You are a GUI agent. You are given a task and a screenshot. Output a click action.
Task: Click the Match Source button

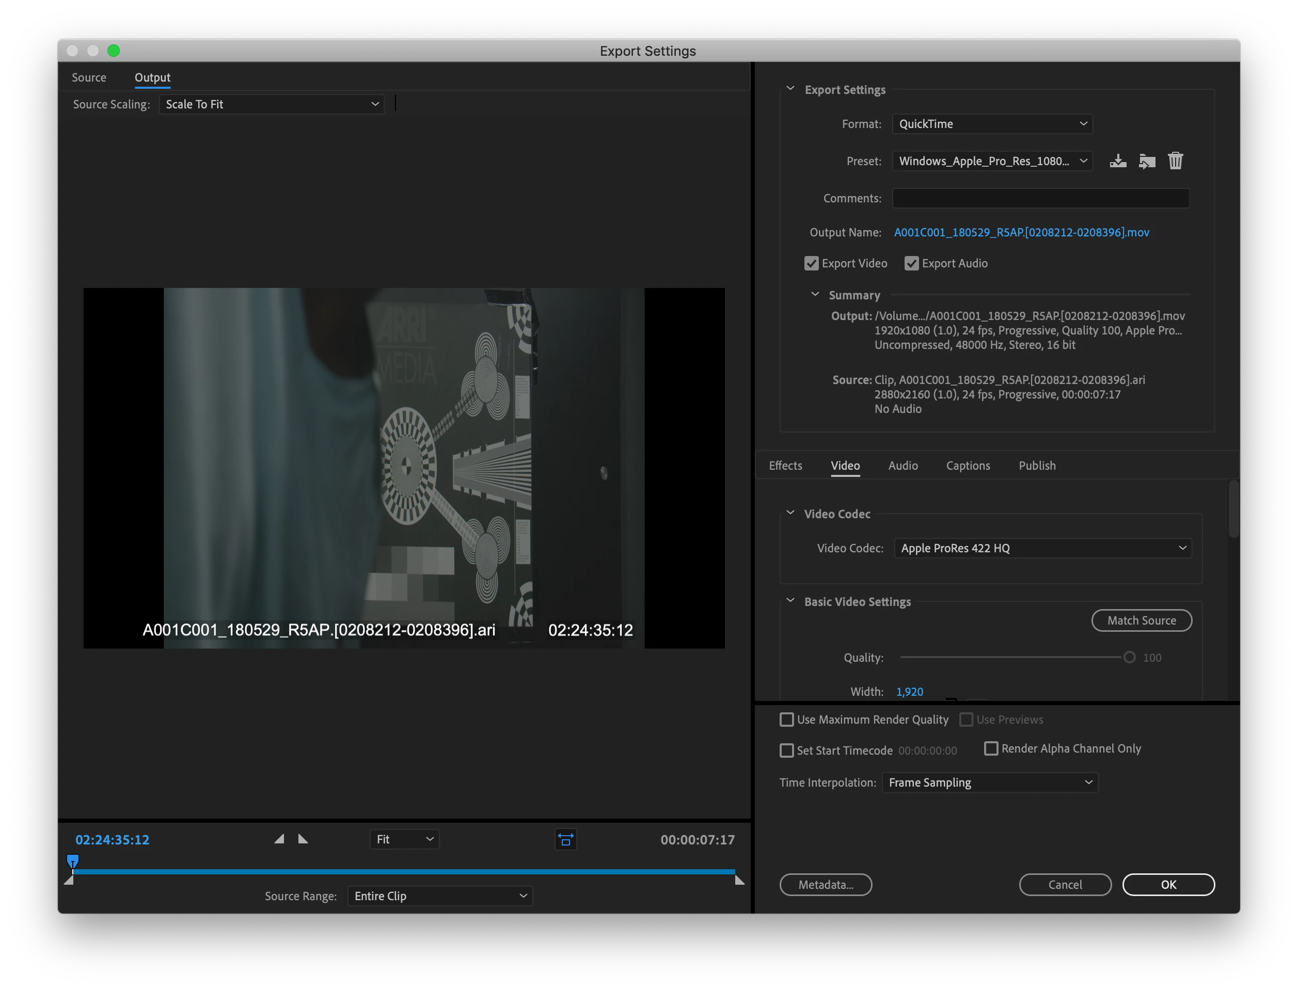pyautogui.click(x=1141, y=620)
